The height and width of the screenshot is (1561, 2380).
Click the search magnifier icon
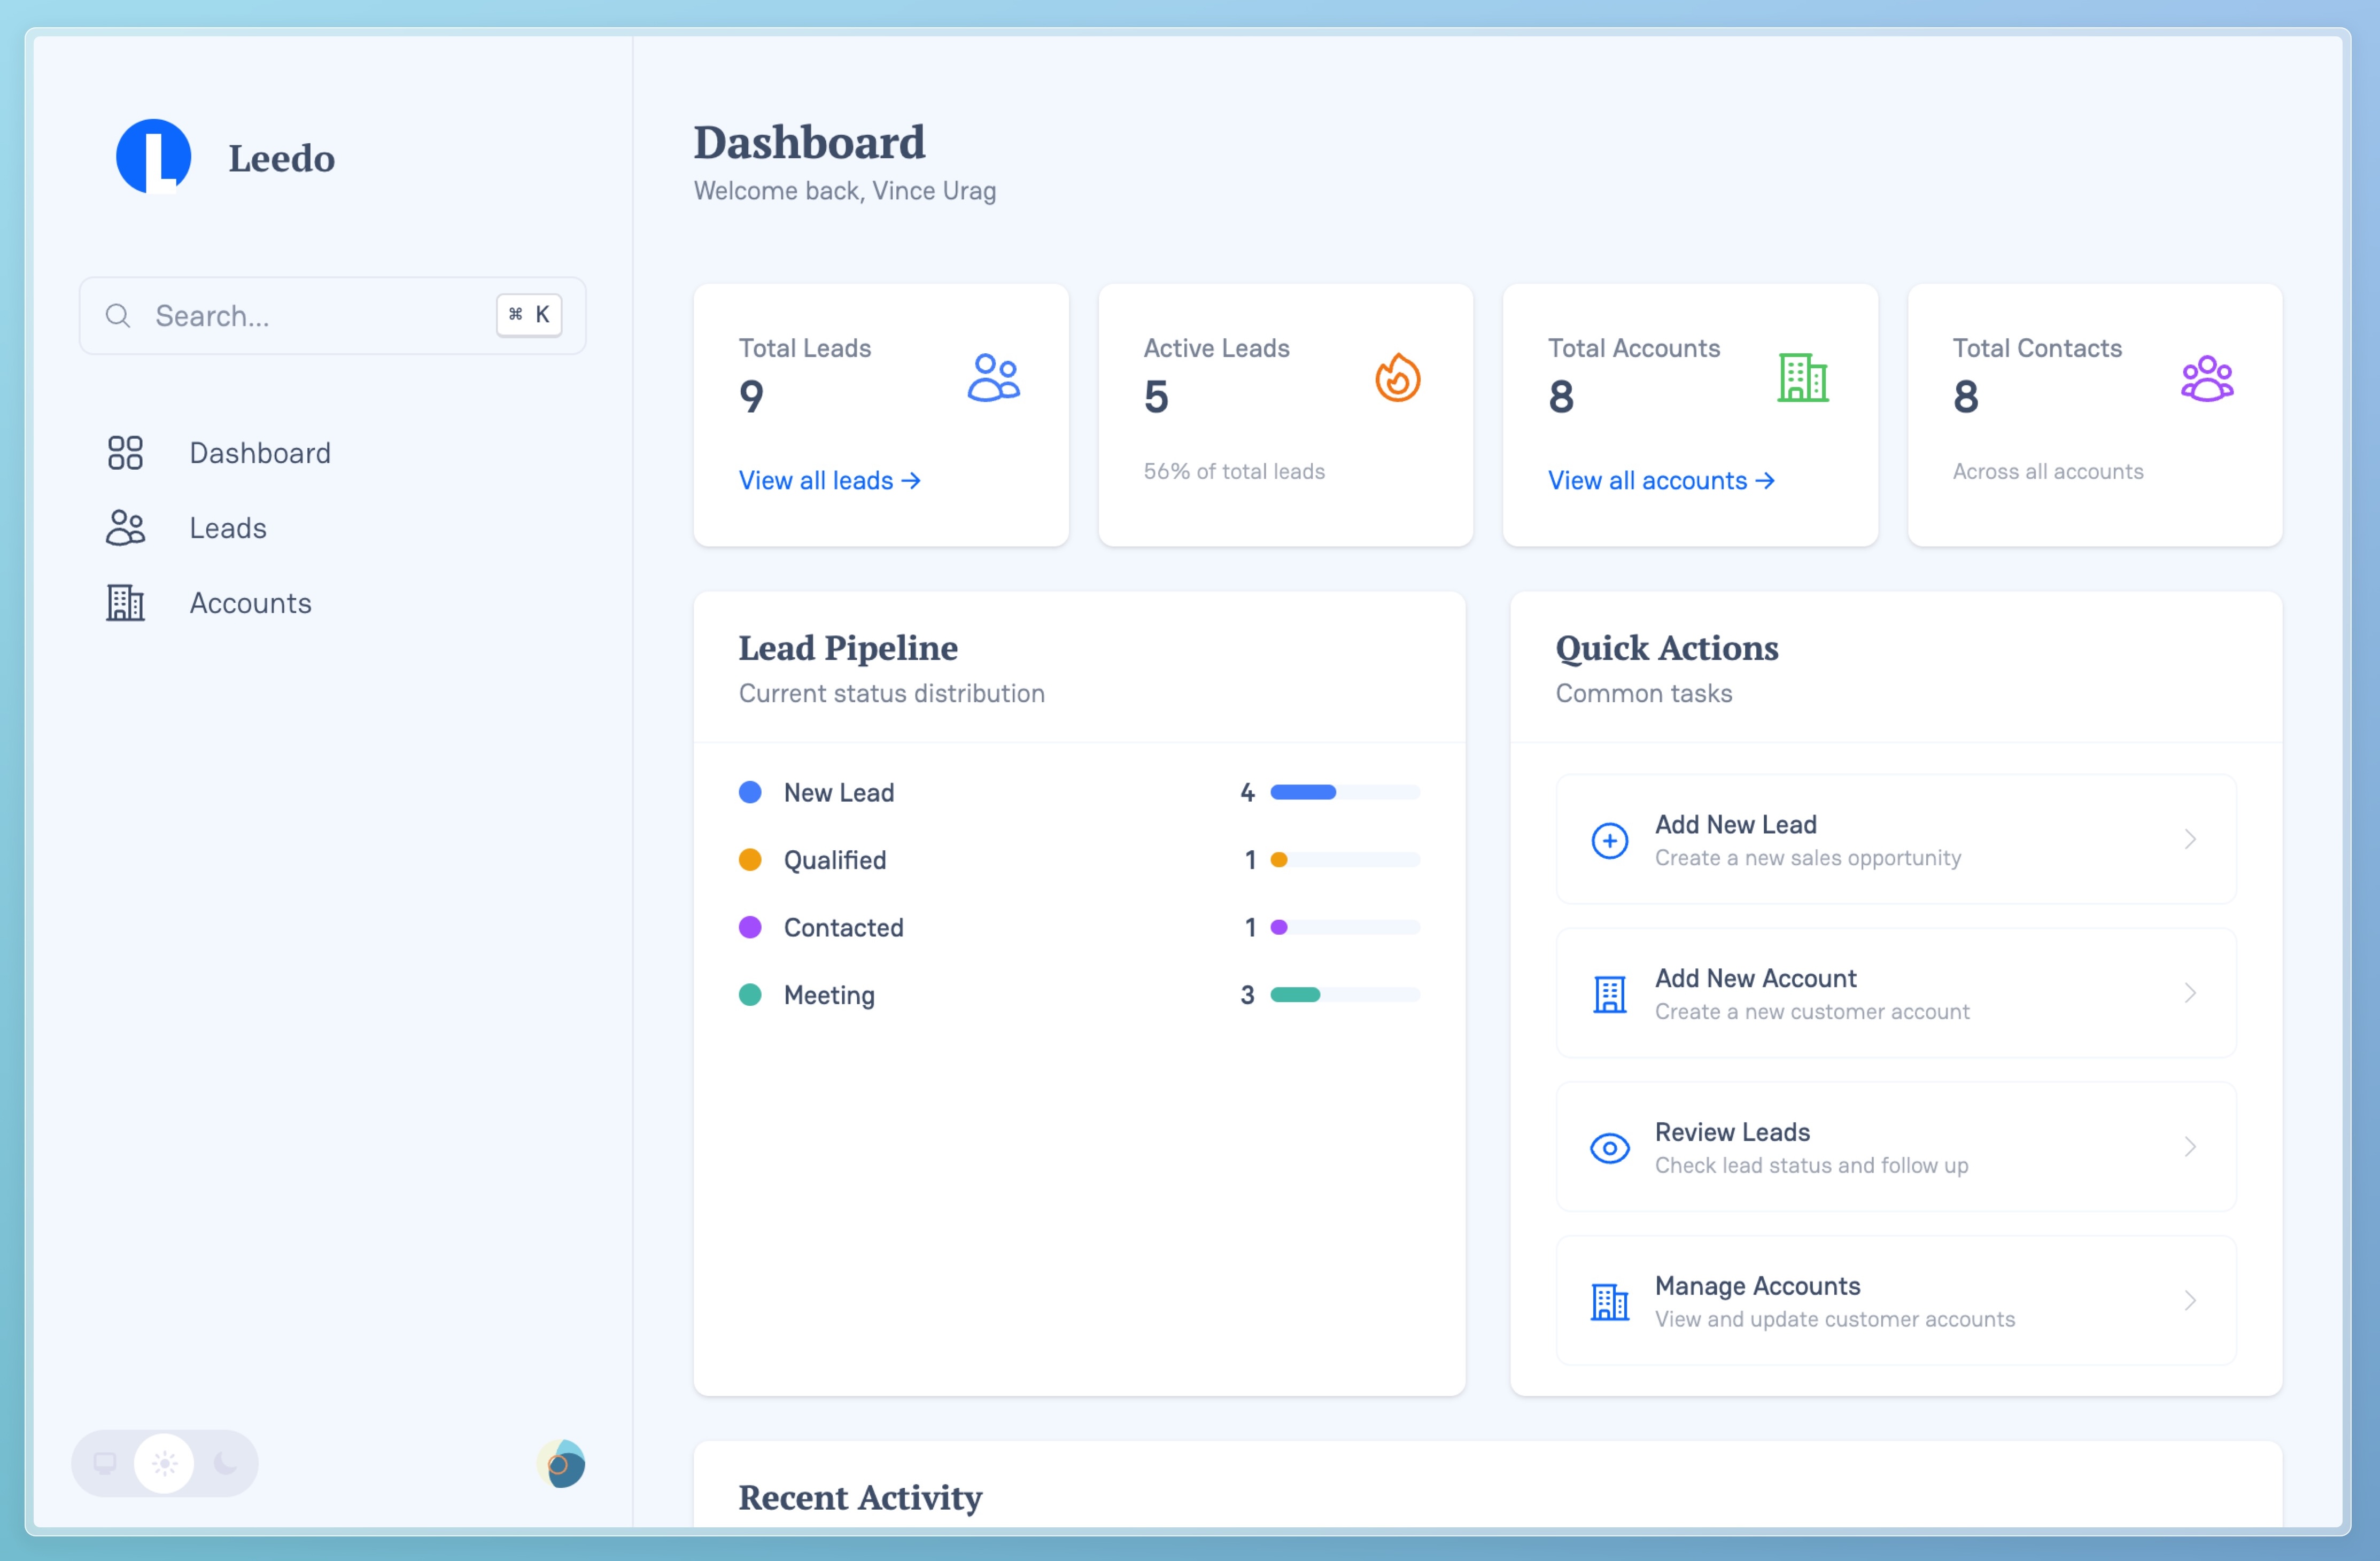click(118, 316)
